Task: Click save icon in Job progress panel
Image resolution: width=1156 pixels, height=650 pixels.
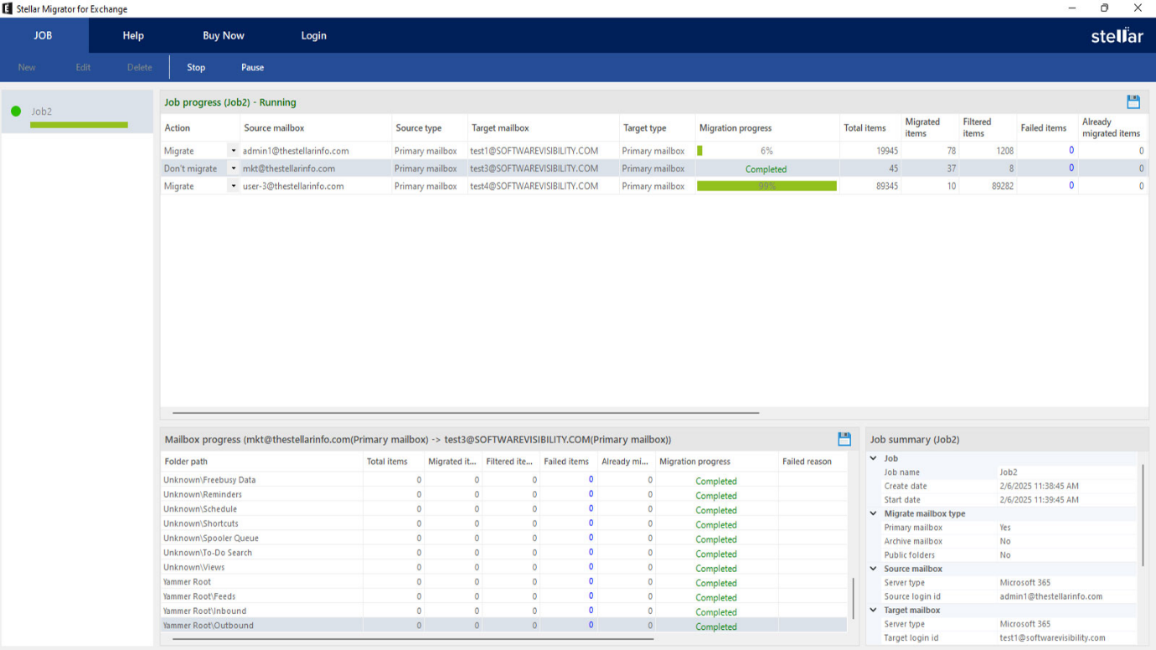Action: click(1133, 102)
